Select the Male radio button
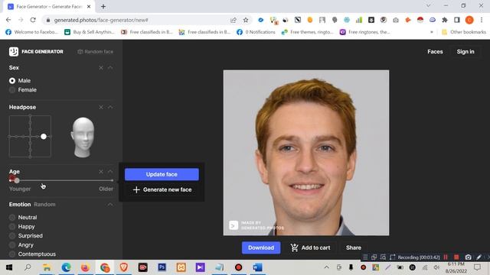Viewport: 490px width, 275px height. point(12,81)
